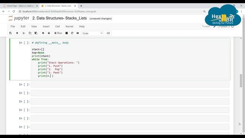Open the Edit menu
The width and height of the screenshot is (245, 138).
coord(23,26)
